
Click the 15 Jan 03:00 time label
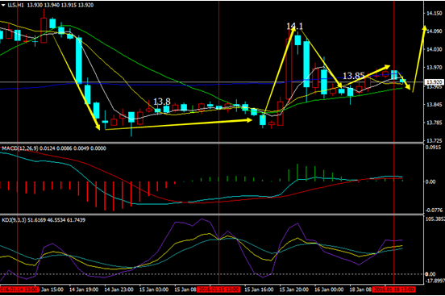154,290
